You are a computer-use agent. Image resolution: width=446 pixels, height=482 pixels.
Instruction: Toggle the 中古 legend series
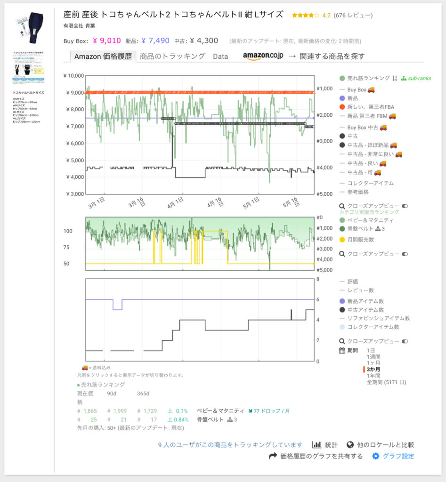(349, 136)
